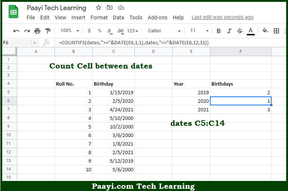Viewport: 288px width, 191px height.
Task: Open text color picker
Action: click(251, 31)
